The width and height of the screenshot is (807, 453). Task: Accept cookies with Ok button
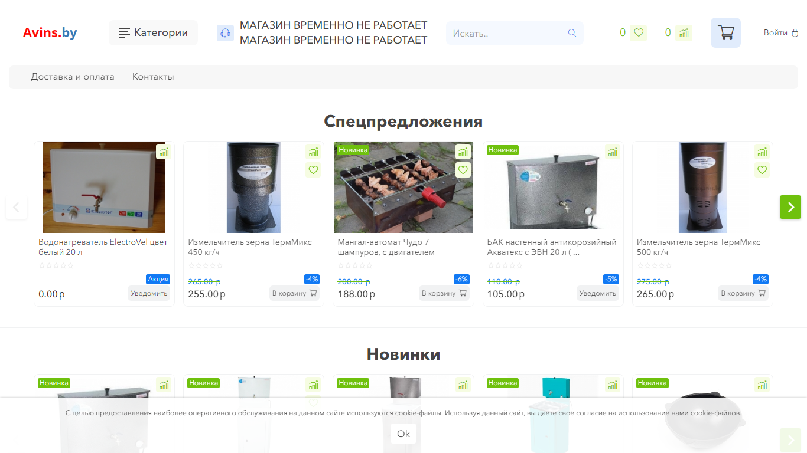(x=403, y=434)
